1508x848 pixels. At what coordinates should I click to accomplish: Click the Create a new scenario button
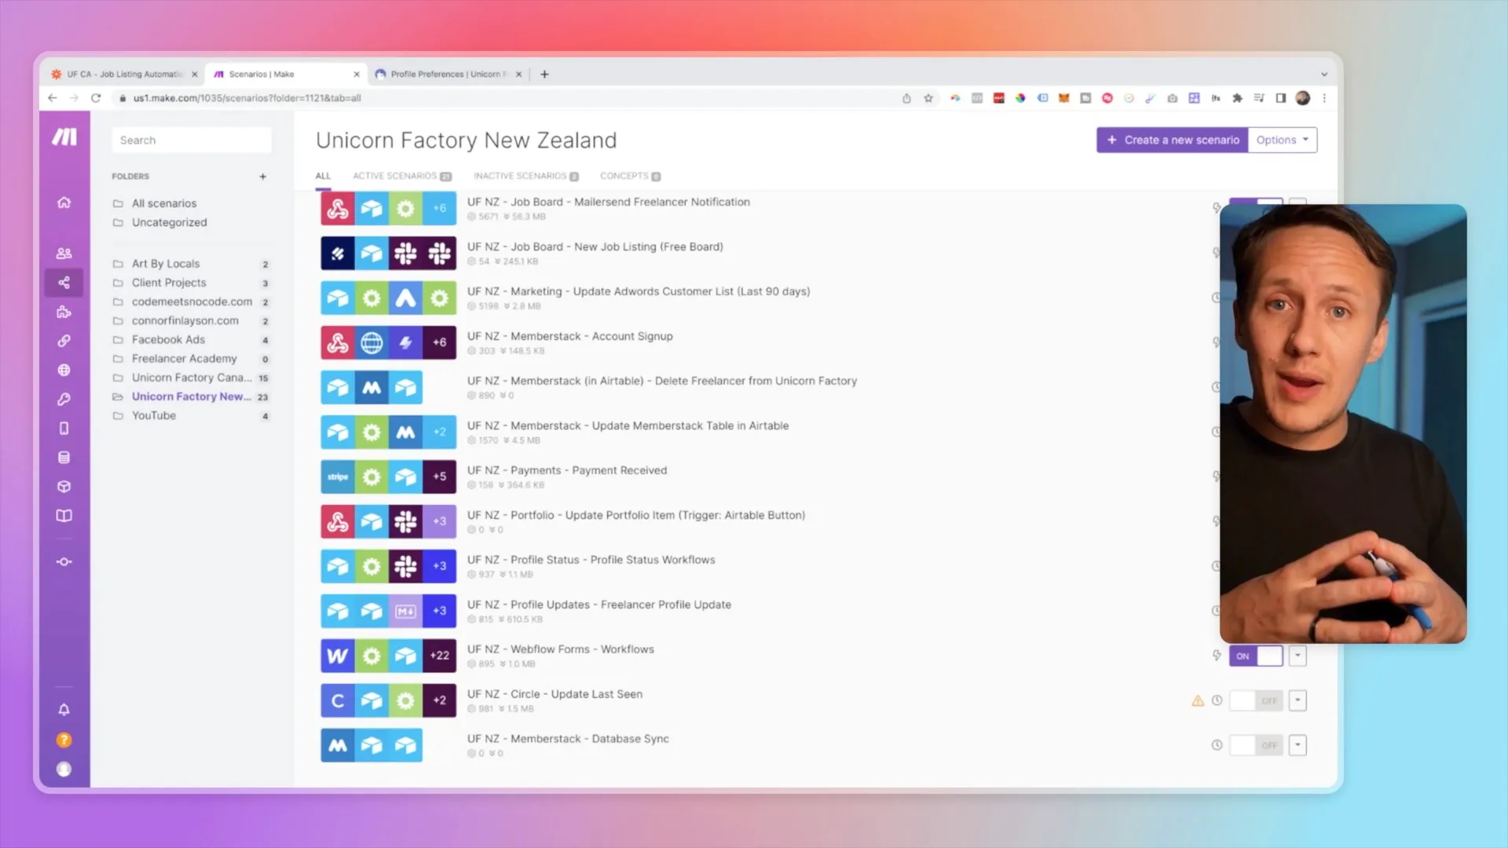pyautogui.click(x=1171, y=140)
